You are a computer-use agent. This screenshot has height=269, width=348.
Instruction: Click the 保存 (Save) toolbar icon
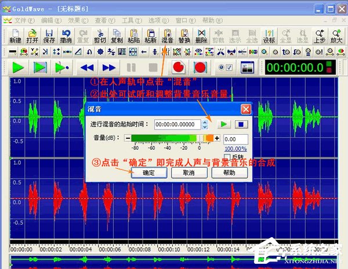point(49,36)
